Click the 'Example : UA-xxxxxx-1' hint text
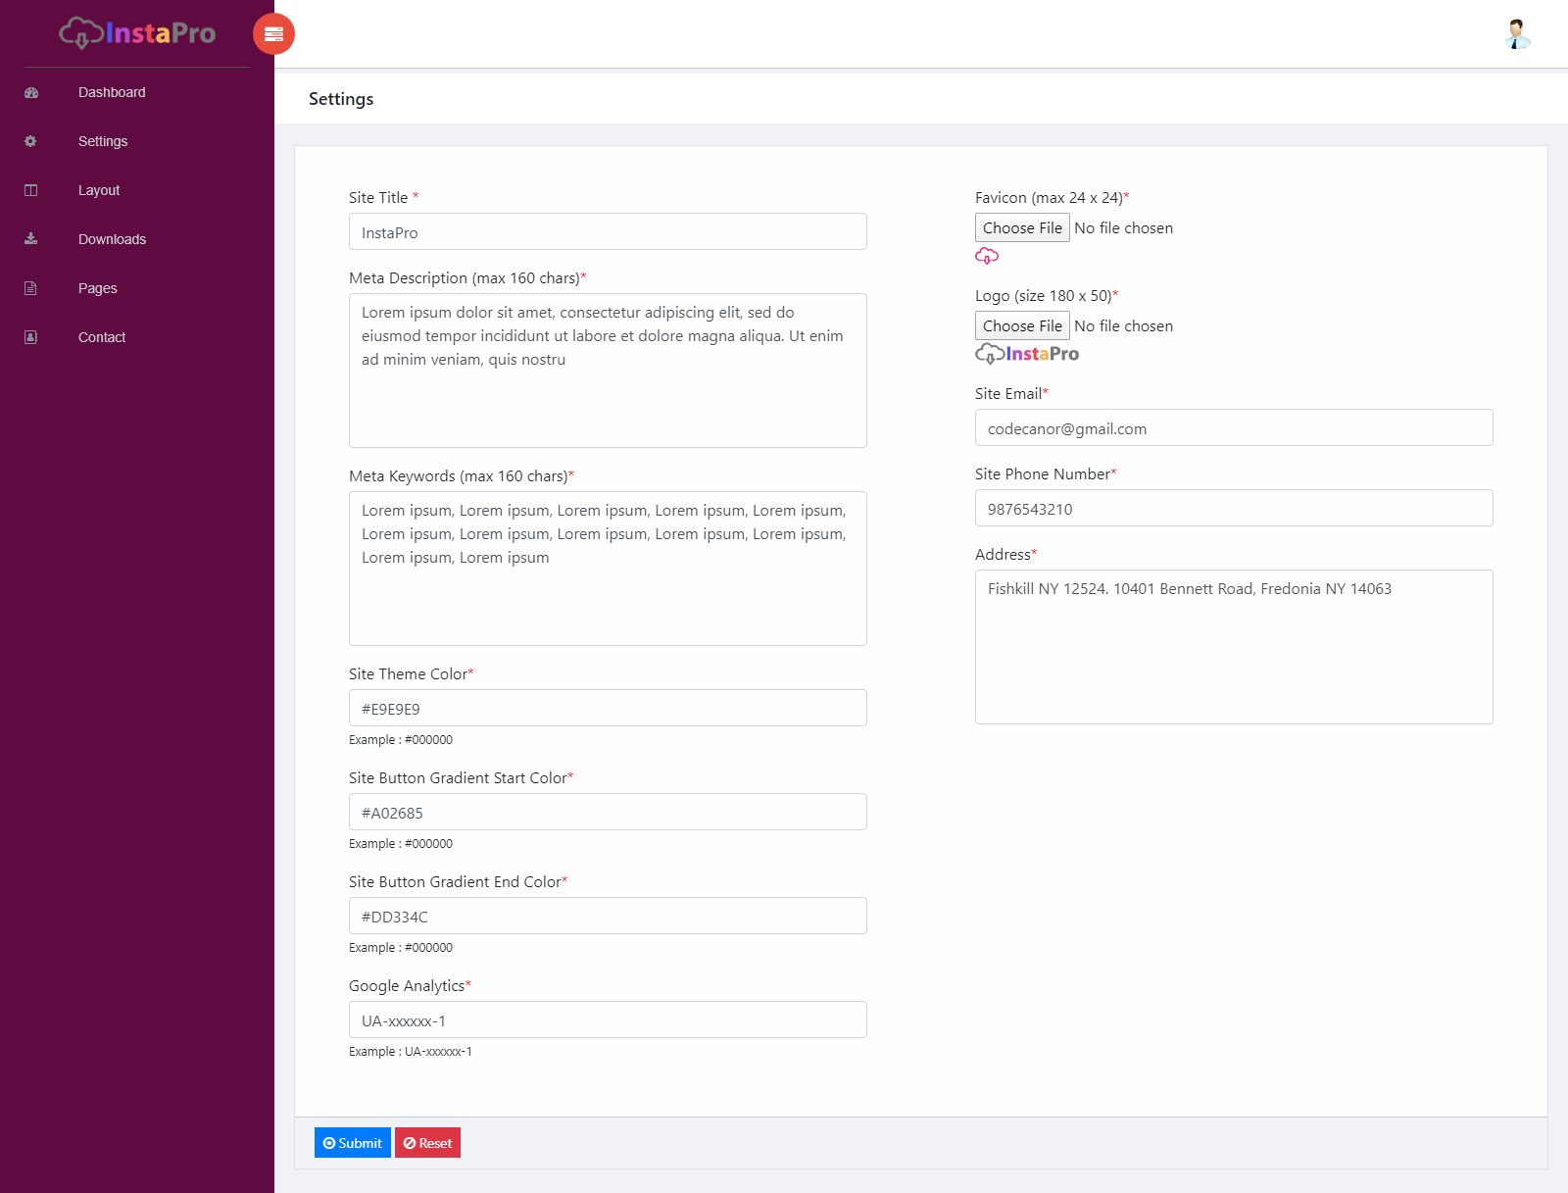1568x1193 pixels. [x=411, y=1052]
